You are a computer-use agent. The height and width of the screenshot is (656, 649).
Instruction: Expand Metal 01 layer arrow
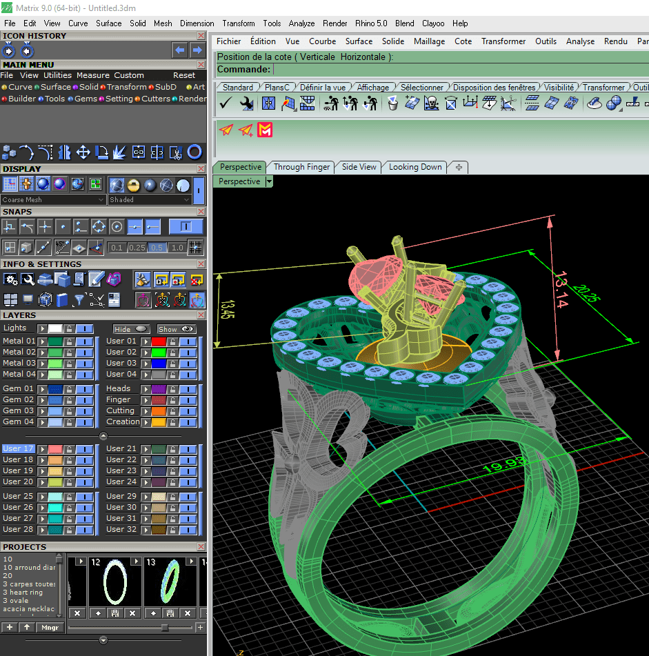(42, 341)
